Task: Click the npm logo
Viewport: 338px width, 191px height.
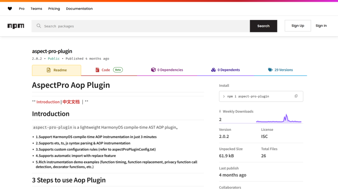Action: (x=16, y=26)
